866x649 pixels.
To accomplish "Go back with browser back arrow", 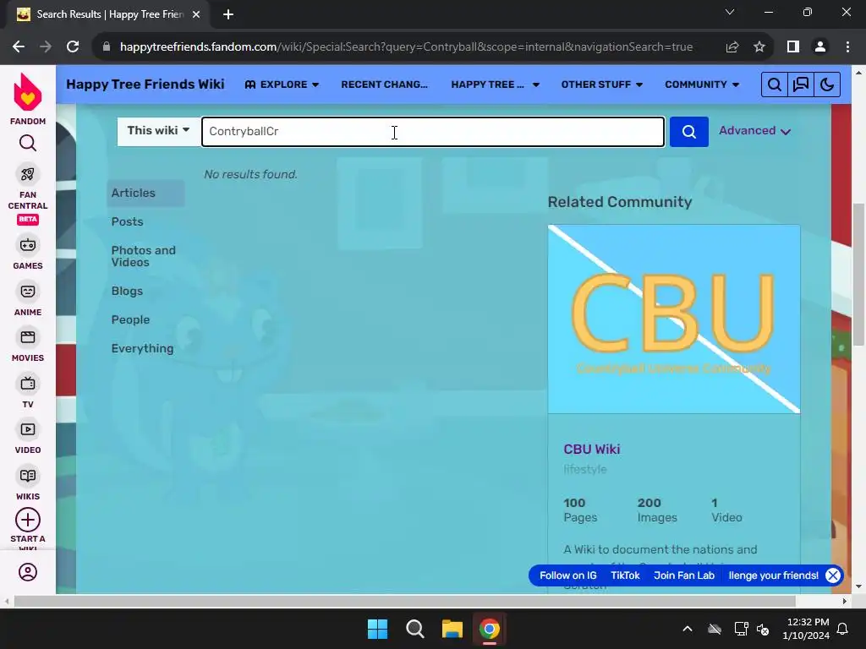I will pos(19,47).
